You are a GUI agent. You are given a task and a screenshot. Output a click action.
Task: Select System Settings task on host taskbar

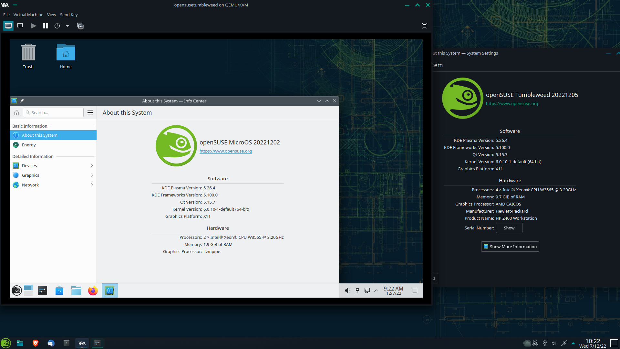pyautogui.click(x=98, y=343)
